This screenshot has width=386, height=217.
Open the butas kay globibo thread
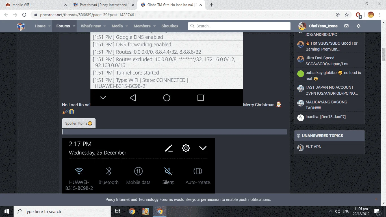333,75
